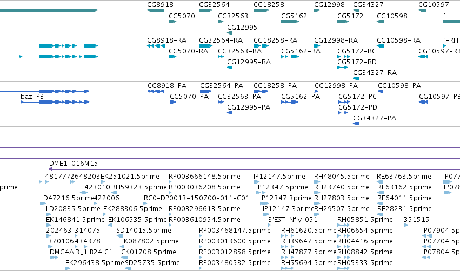Image resolution: width=460 pixels, height=271 pixels.
Task: Select EST EK251021.5prime
Action: [x=130, y=177]
